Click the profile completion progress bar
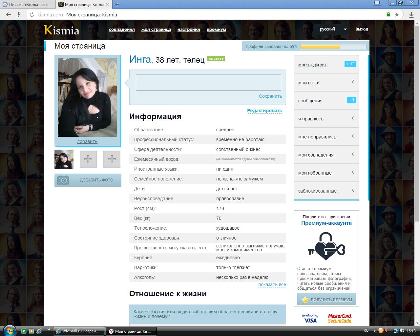Viewport: 420px width, 336px height. click(333, 47)
